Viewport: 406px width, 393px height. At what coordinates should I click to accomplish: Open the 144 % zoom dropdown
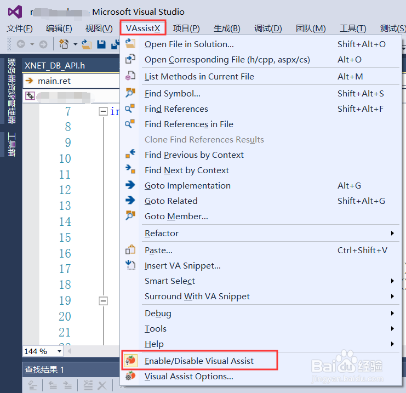(x=60, y=351)
